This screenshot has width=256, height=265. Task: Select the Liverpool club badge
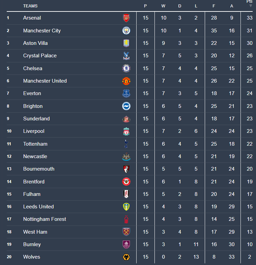[x=126, y=131]
